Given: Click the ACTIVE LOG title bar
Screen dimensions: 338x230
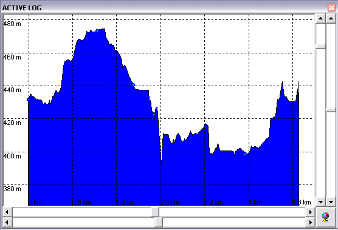Looking at the screenshot, I should [x=164, y=8].
